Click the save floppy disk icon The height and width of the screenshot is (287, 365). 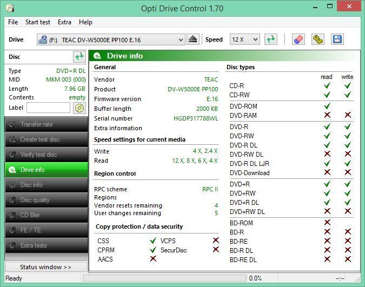pyautogui.click(x=337, y=39)
